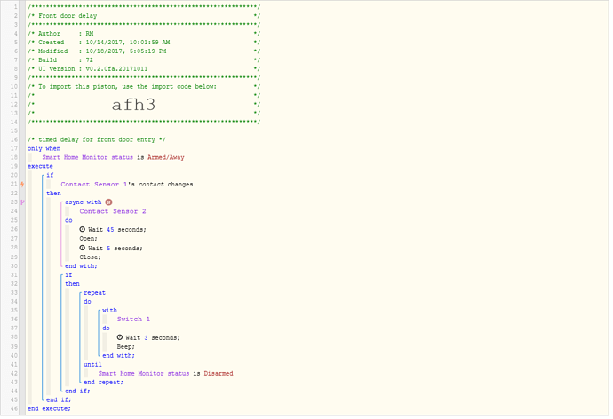This screenshot has height=419, width=613.
Task: Click 'Smart Home Monitor status' on line 42
Action: (x=143, y=374)
